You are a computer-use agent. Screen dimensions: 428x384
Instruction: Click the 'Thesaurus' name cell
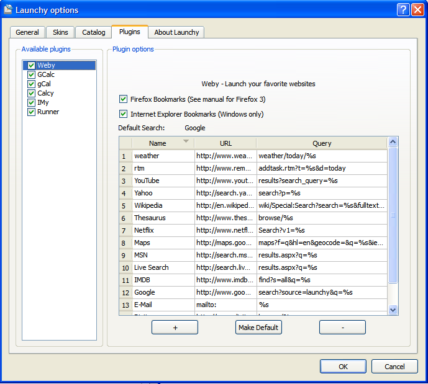[x=163, y=218]
